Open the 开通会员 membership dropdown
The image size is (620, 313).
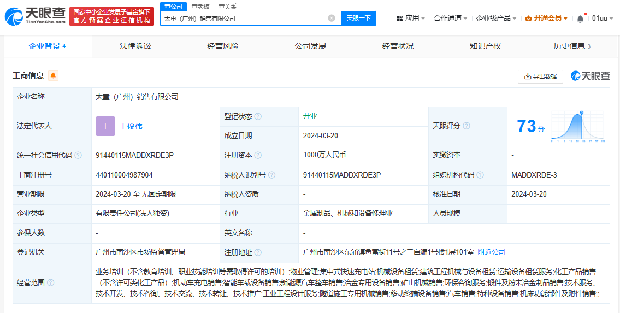click(546, 19)
